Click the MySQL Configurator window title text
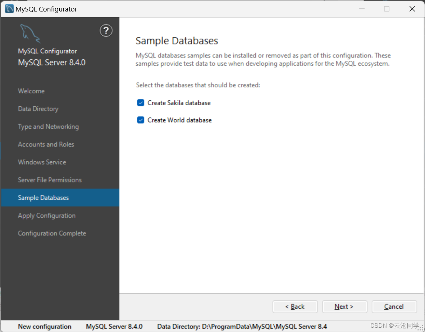The height and width of the screenshot is (332, 425). 46,9
